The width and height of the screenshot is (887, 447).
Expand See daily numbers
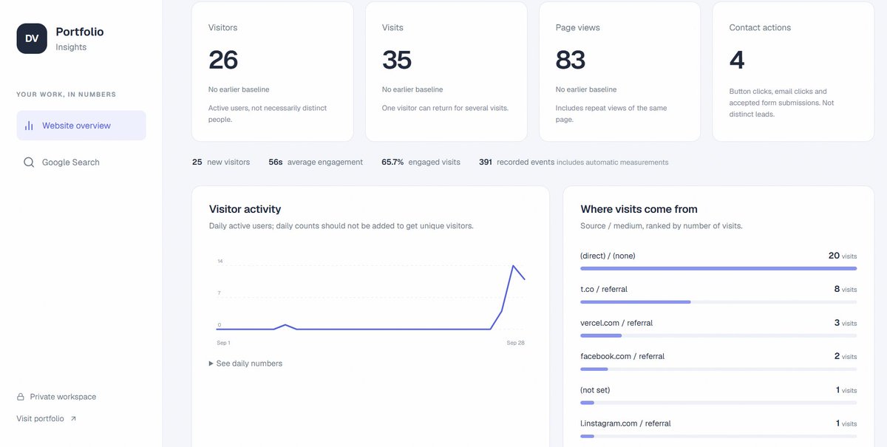pos(245,364)
